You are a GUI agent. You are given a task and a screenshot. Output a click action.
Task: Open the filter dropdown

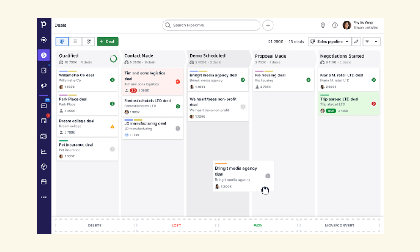[x=371, y=42]
